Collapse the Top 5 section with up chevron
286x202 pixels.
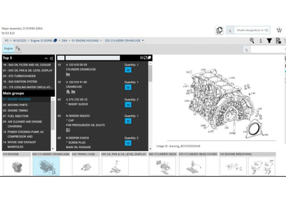(45, 58)
